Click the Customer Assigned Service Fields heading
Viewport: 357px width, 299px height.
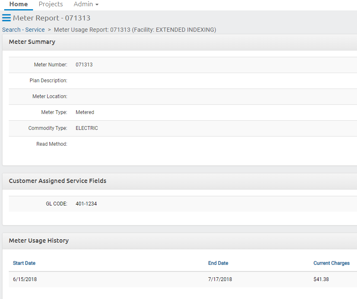(58, 181)
